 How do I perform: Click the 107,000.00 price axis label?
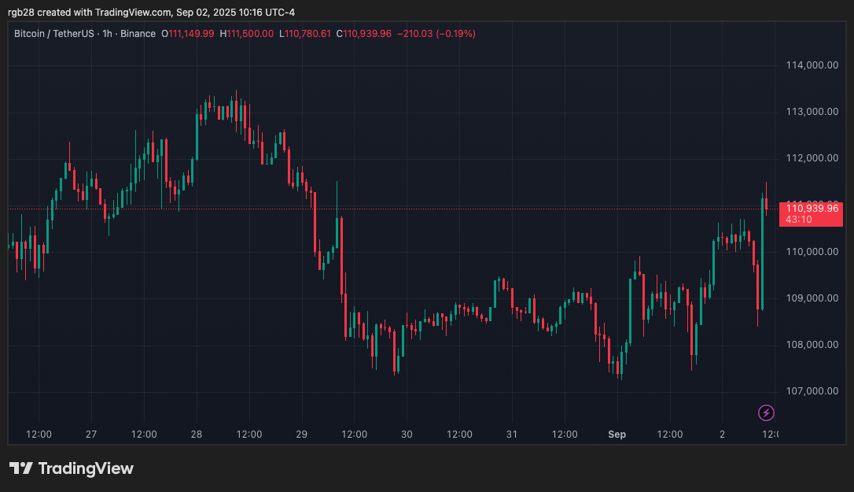click(x=812, y=391)
